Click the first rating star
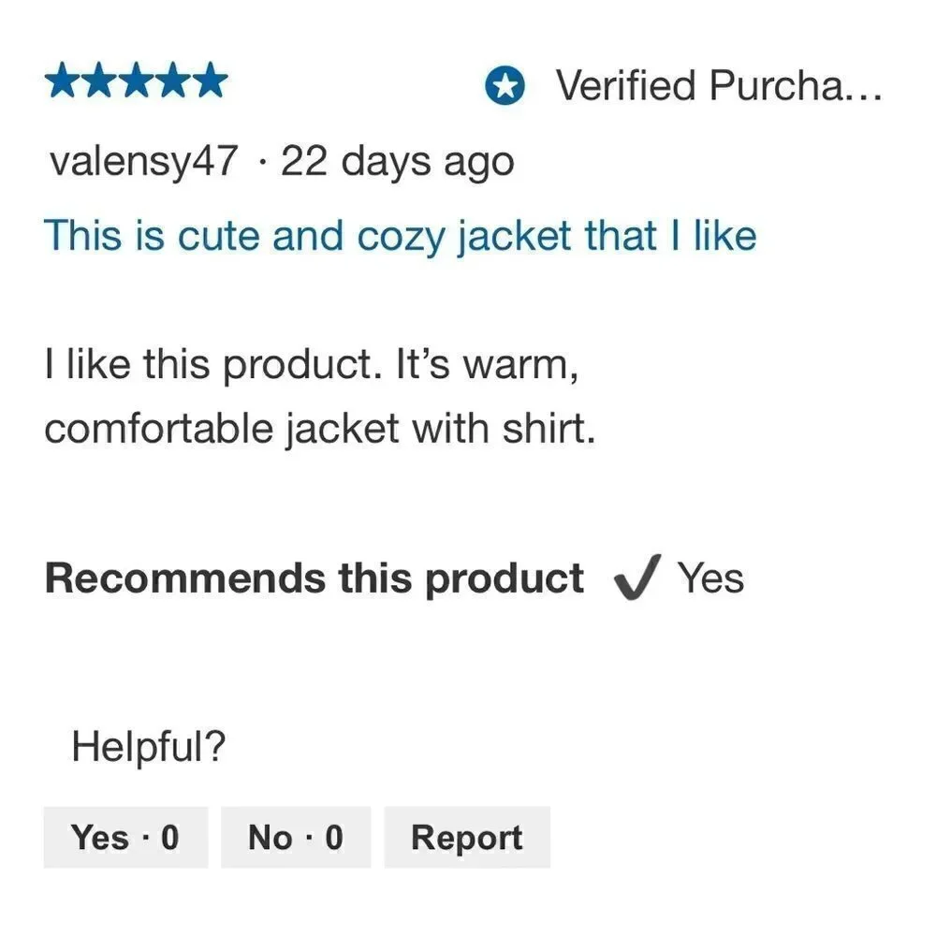This screenshot has height=936, width=936. tap(62, 82)
